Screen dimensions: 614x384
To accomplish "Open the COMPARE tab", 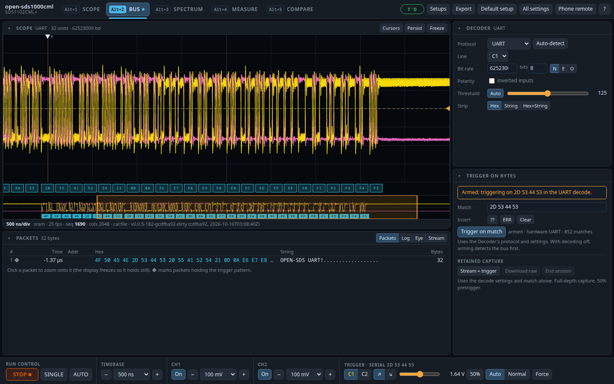I will coord(290,9).
